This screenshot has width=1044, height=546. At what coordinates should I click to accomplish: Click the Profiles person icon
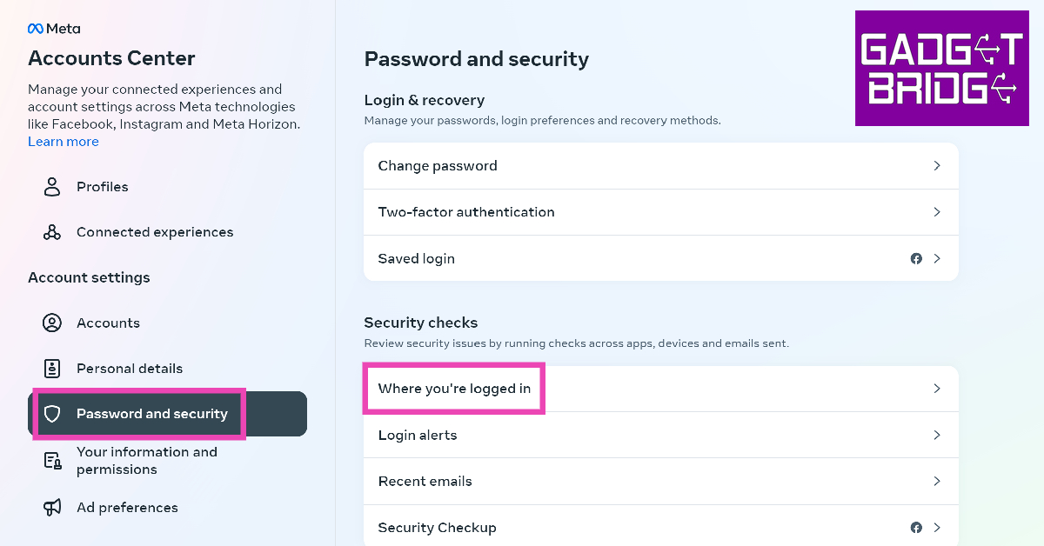[x=52, y=187]
